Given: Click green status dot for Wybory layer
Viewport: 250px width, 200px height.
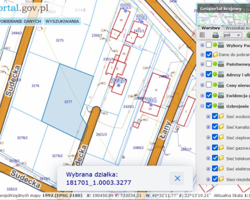Looking at the screenshot, I should [x=215, y=44].
